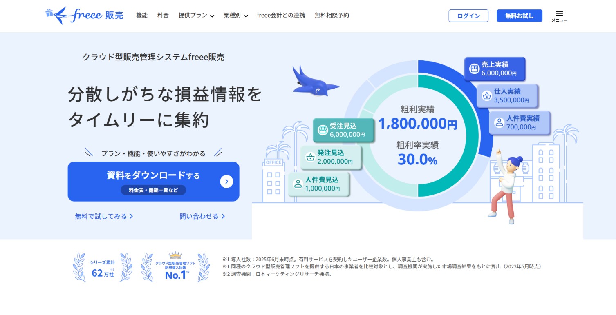Click the heading クラウド型販売管理システムfreee販売

tap(153, 57)
